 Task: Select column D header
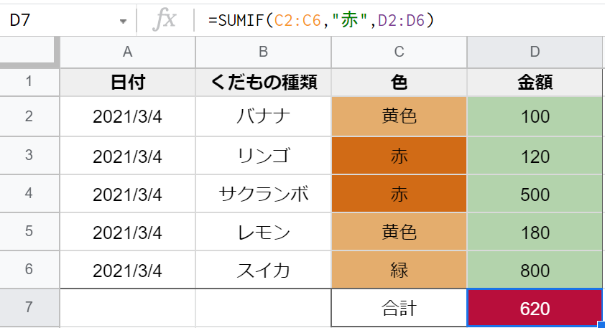click(x=535, y=51)
